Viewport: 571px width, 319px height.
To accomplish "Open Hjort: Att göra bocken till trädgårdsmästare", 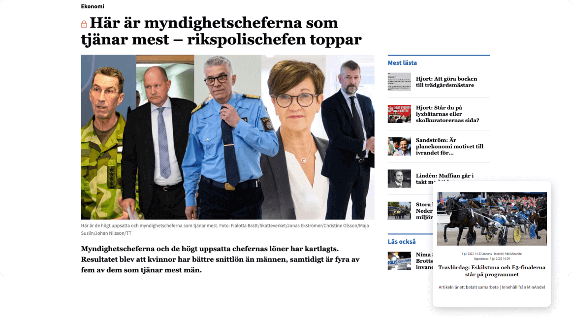I will (446, 82).
